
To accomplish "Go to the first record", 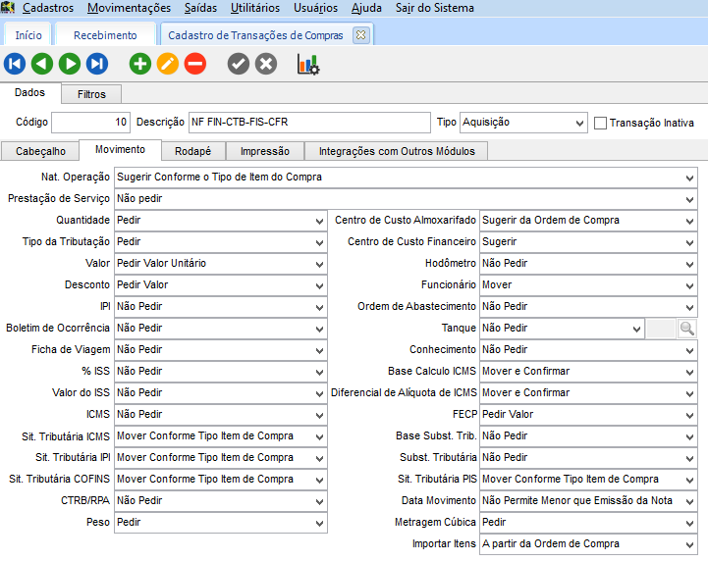I will [15, 64].
